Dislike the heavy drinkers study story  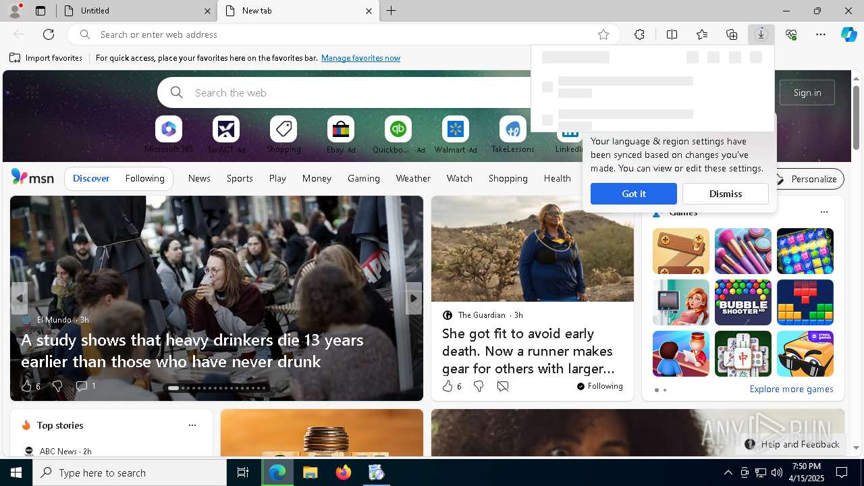(x=57, y=386)
